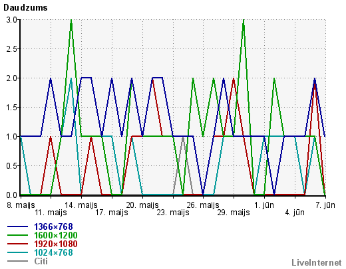Click the gray Citi peak near 24. maijs

pyautogui.click(x=183, y=138)
